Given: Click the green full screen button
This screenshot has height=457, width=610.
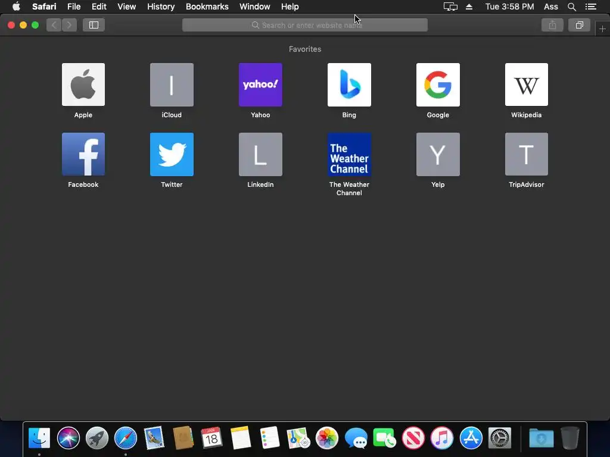Looking at the screenshot, I should 35,25.
